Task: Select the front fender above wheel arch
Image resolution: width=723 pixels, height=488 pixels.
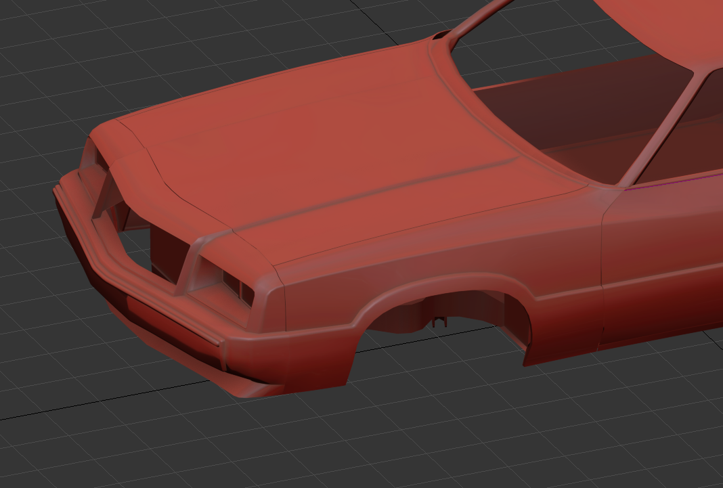Action: 443,258
